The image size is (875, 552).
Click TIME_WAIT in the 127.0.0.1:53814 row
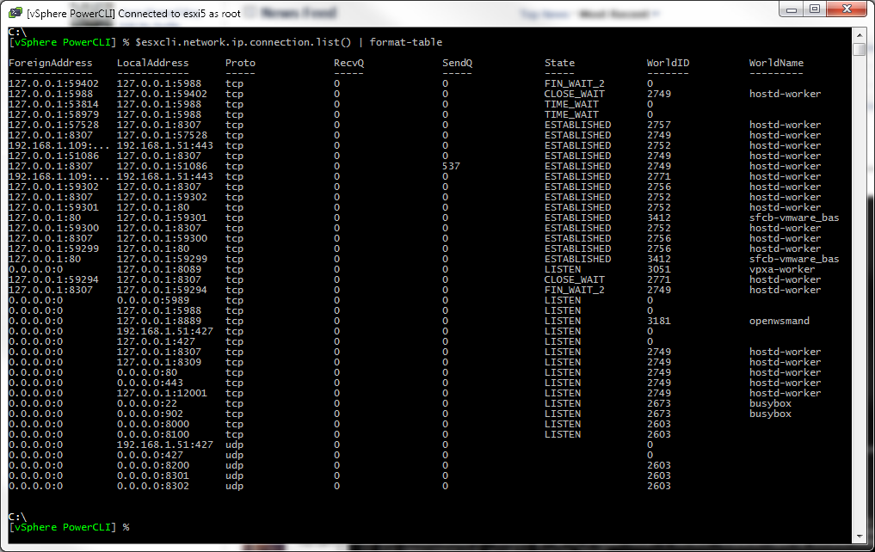[x=571, y=104]
